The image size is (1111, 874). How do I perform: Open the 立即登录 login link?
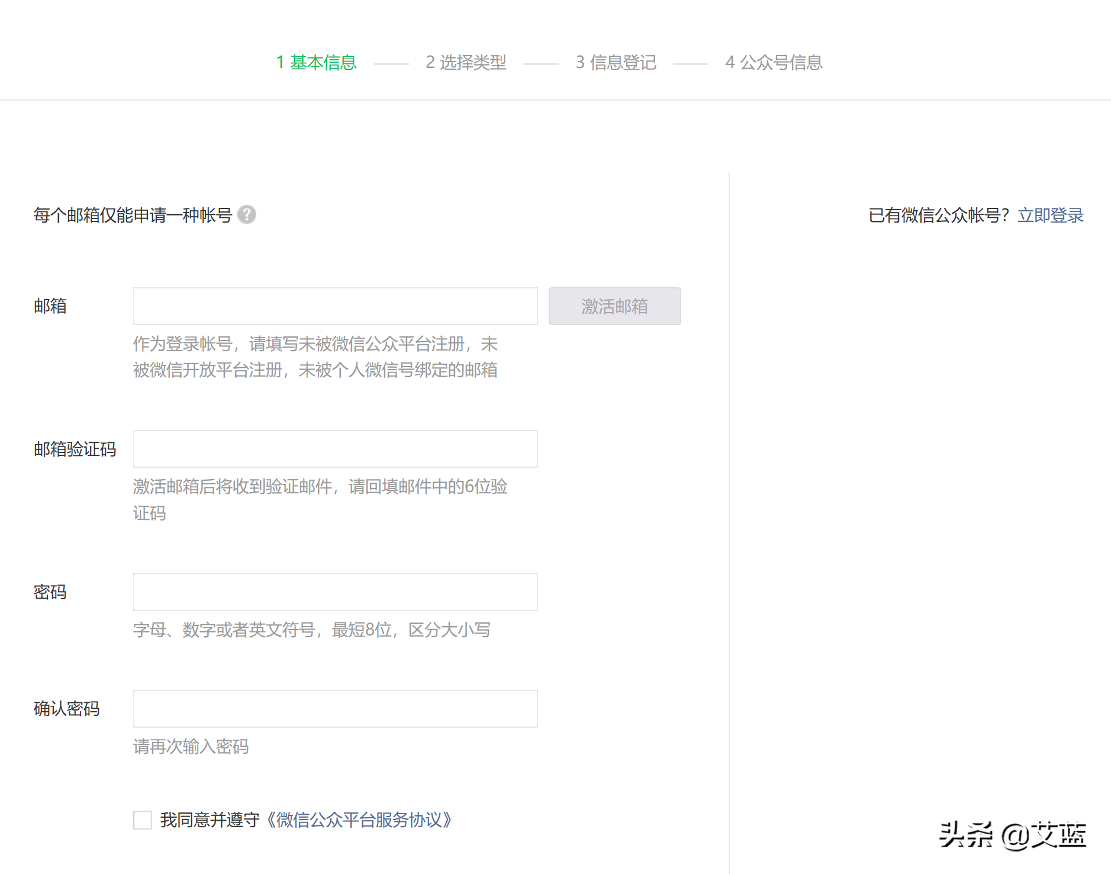tap(1050, 215)
